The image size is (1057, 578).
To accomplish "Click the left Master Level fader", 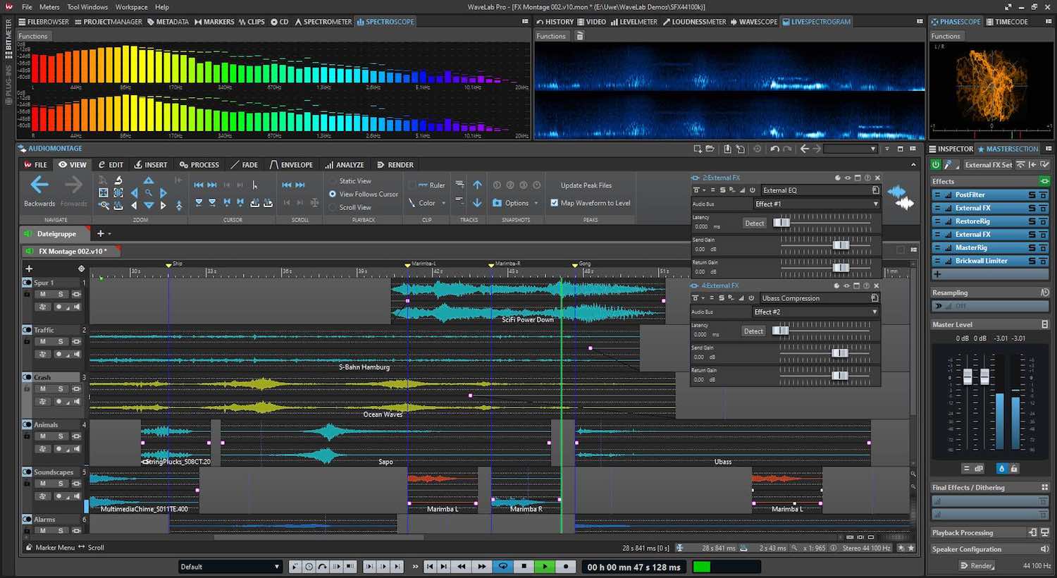I will [x=968, y=376].
